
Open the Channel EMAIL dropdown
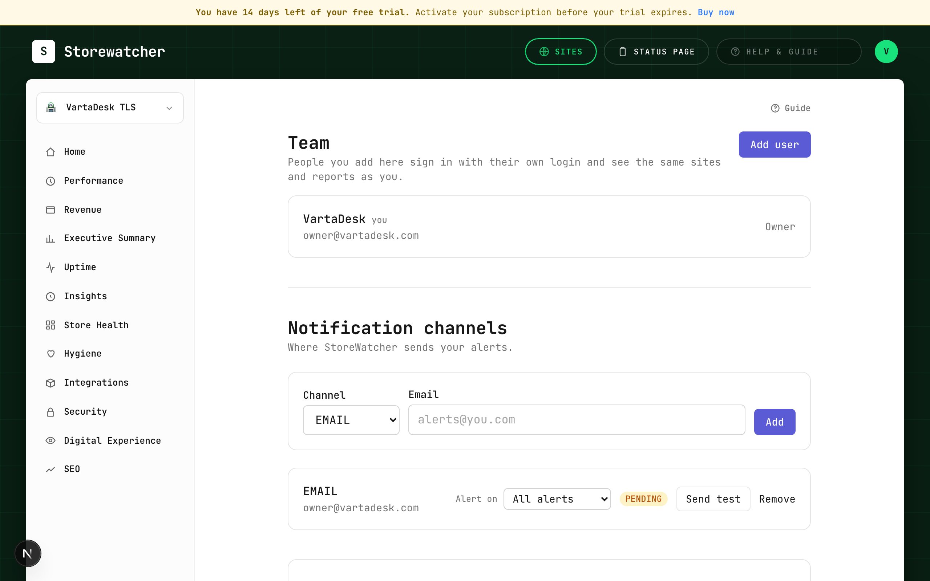point(351,420)
